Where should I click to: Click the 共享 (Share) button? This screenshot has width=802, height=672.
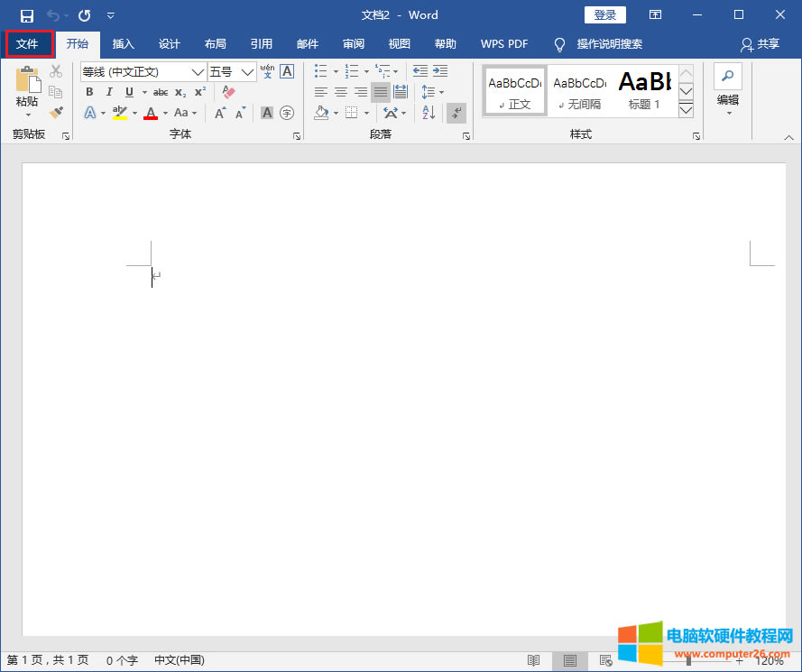click(760, 43)
